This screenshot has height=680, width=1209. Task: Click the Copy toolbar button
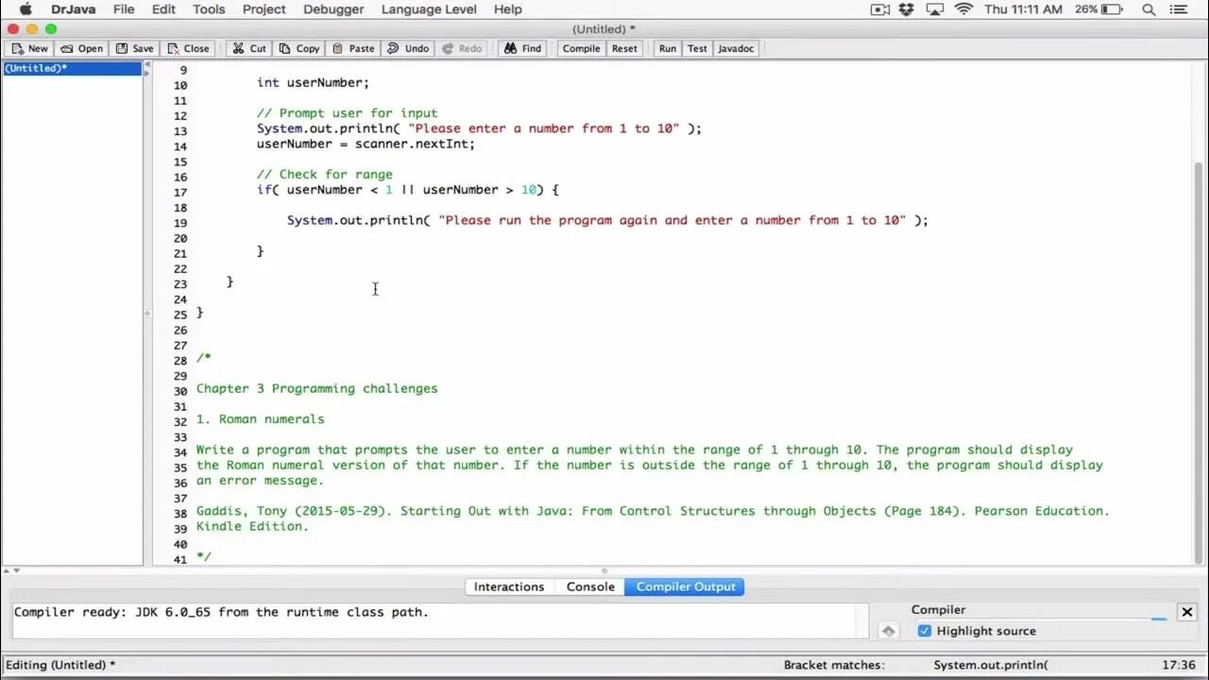click(x=298, y=48)
